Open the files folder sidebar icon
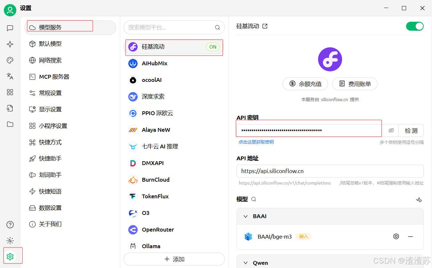 point(10,124)
